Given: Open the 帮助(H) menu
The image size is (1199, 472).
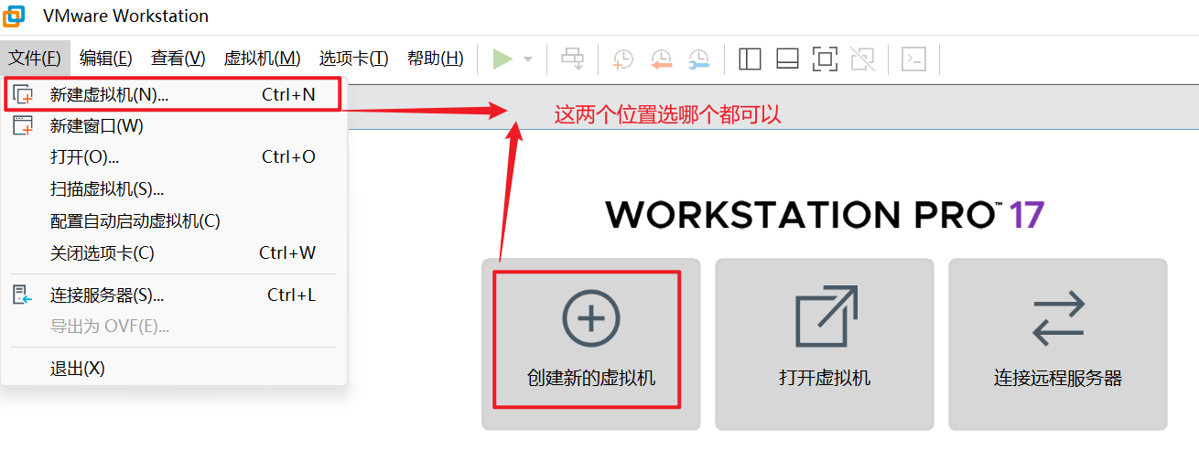Looking at the screenshot, I should pos(436,59).
